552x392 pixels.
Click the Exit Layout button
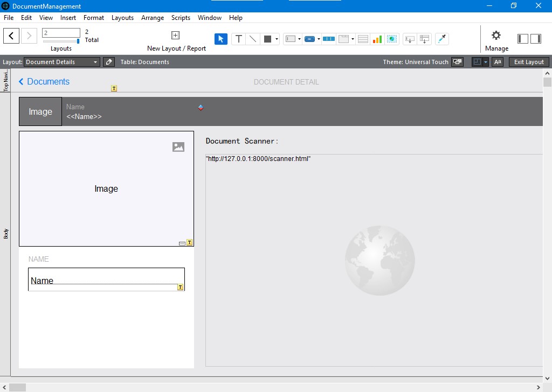(x=529, y=62)
